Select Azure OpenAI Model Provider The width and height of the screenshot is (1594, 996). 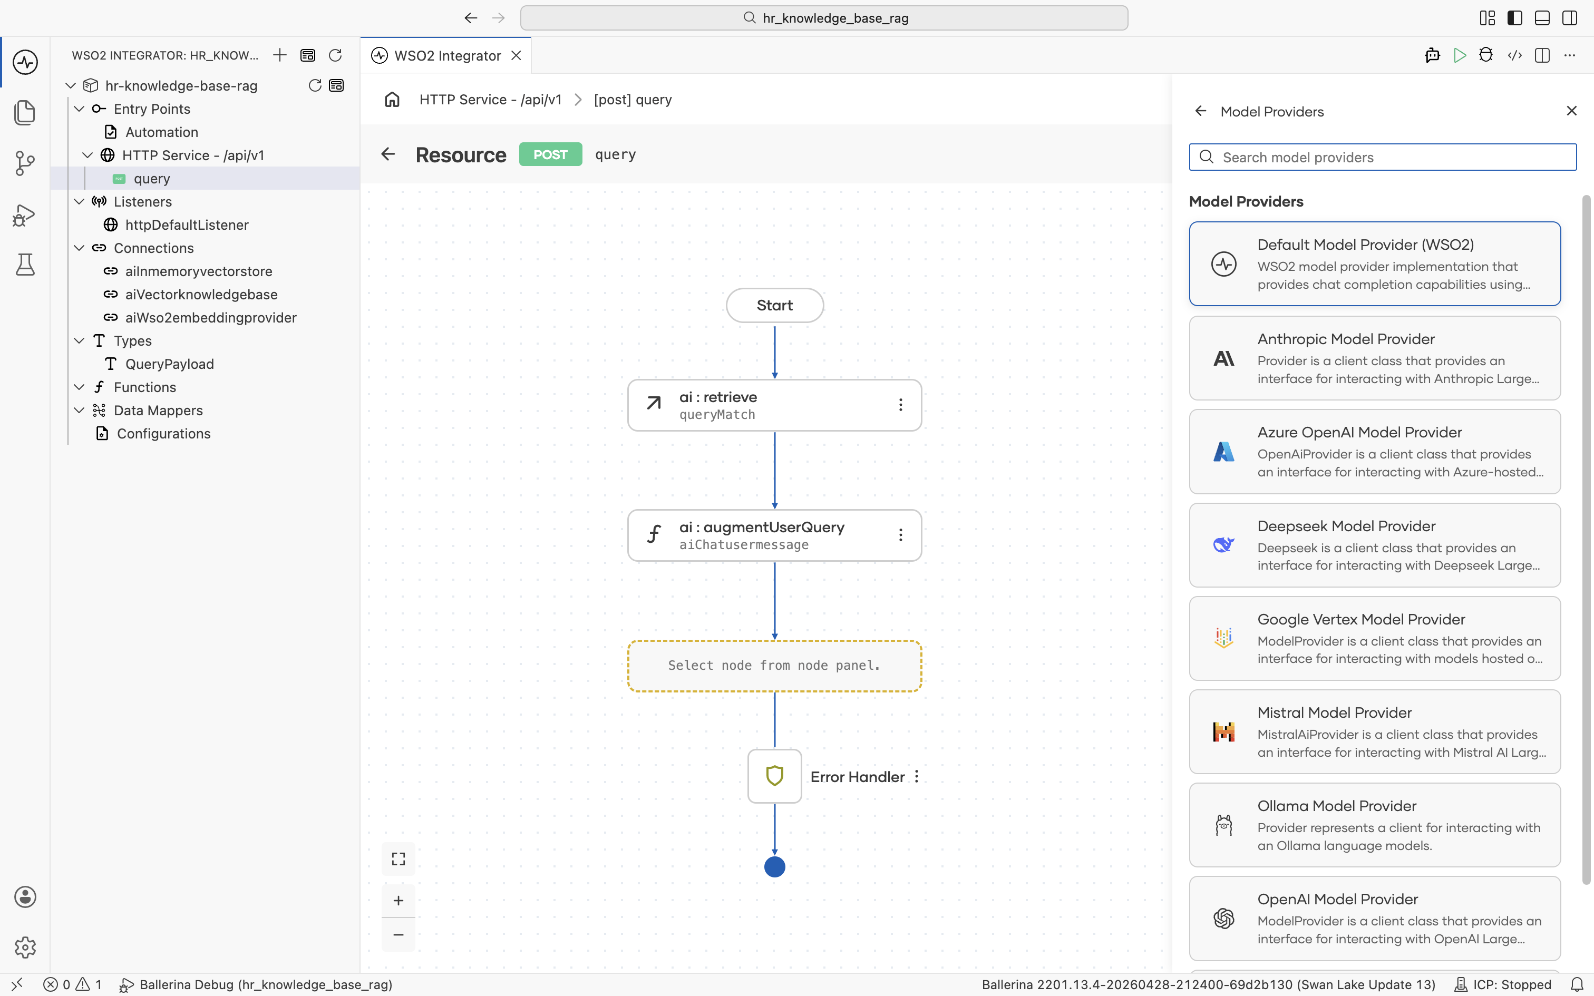[1375, 451]
